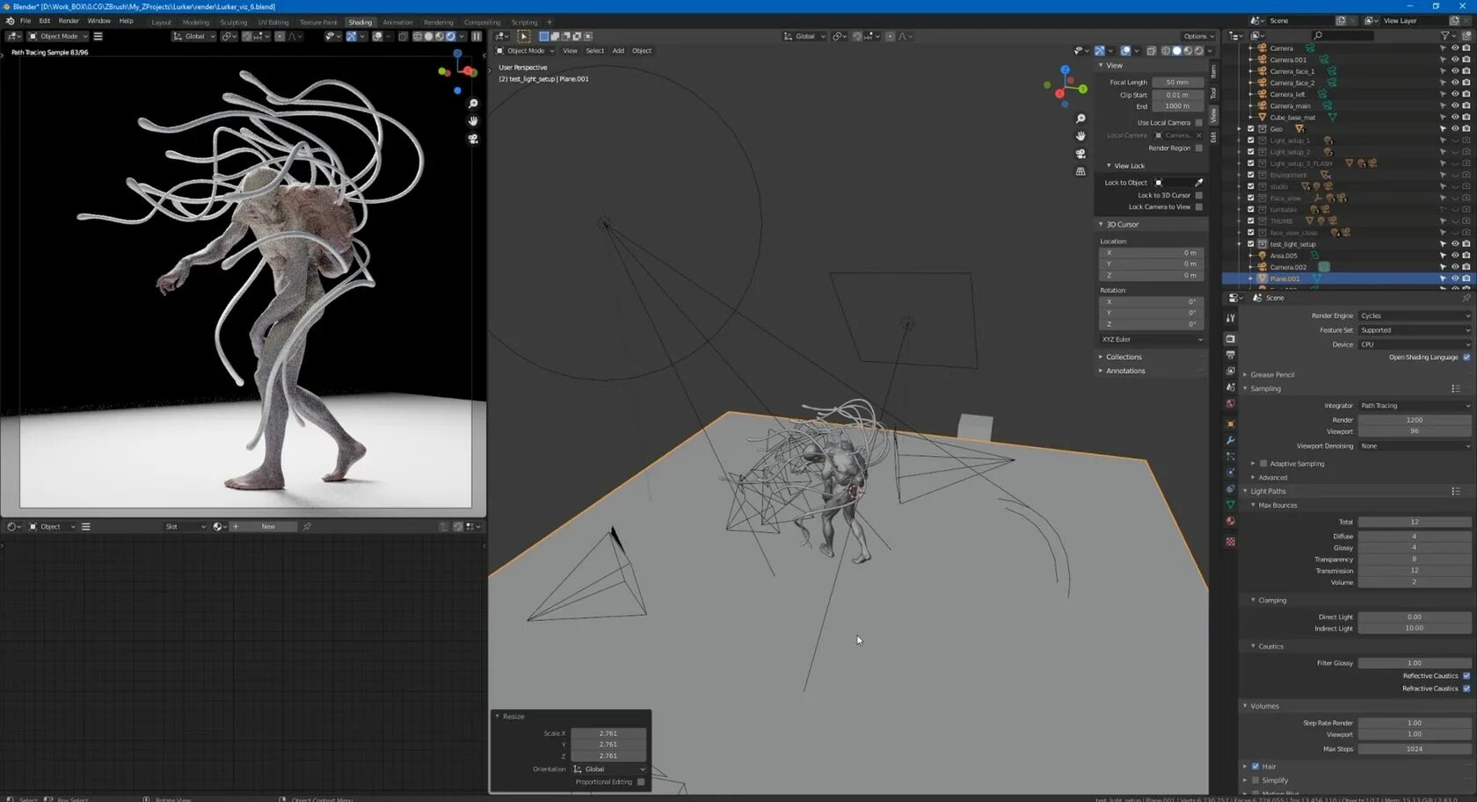Enable Lock to 3D Cursor checkbox
The image size is (1477, 802).
tap(1199, 195)
